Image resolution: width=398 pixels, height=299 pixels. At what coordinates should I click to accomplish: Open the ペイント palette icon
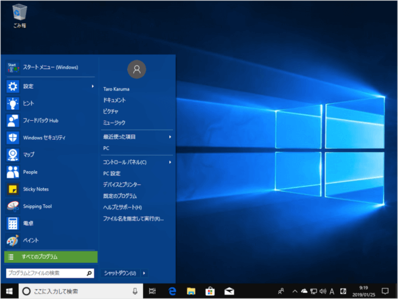12,240
